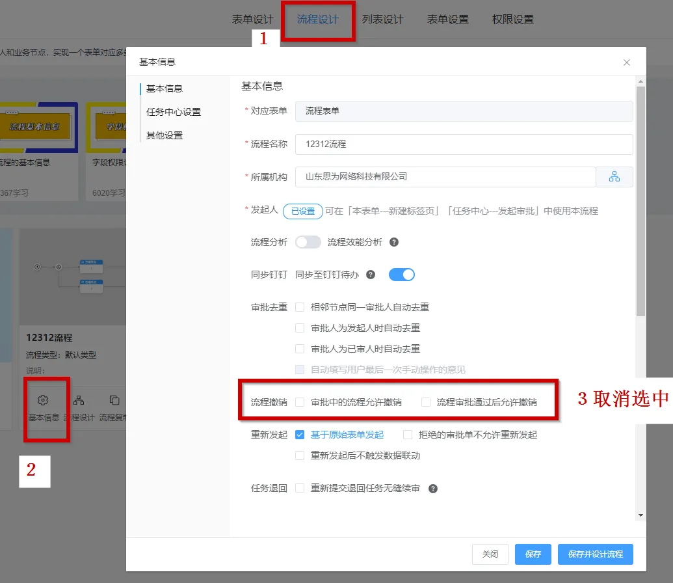This screenshot has width=673, height=583.
Task: Select 任务中心设置 in left sidebar
Action: click(174, 112)
